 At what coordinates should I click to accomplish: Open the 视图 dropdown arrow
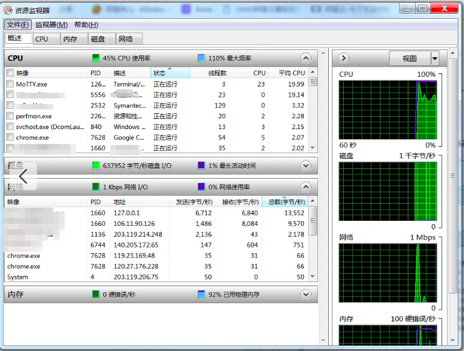click(x=434, y=58)
